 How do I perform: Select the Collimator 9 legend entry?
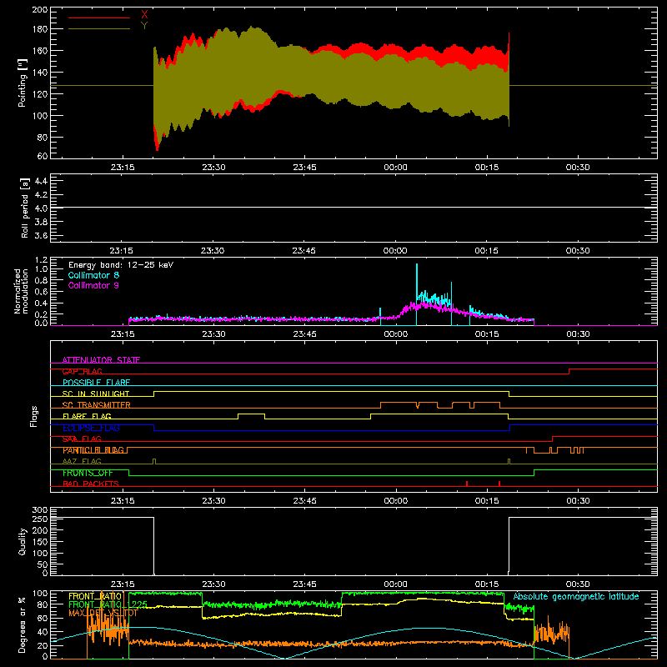[93, 285]
